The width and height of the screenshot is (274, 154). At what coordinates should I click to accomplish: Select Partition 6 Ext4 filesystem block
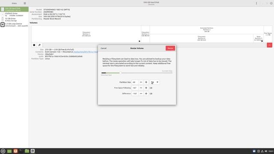pos(202,38)
